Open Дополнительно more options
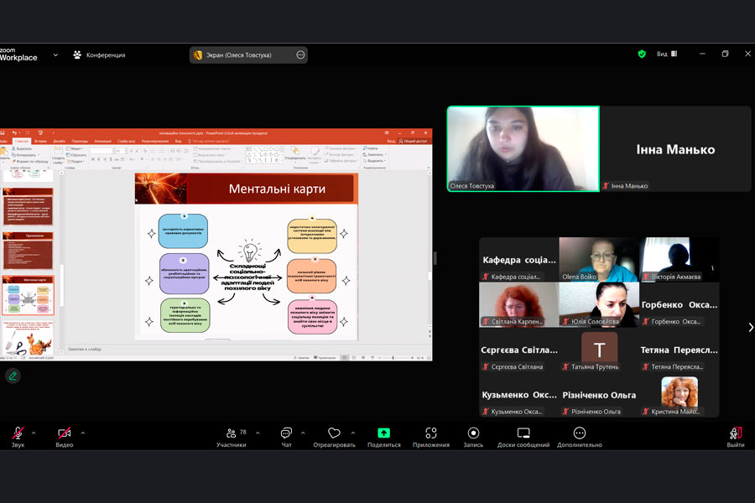The width and height of the screenshot is (755, 503). [580, 437]
